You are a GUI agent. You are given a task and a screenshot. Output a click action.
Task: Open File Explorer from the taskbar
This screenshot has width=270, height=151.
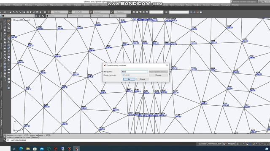click(x=28, y=149)
